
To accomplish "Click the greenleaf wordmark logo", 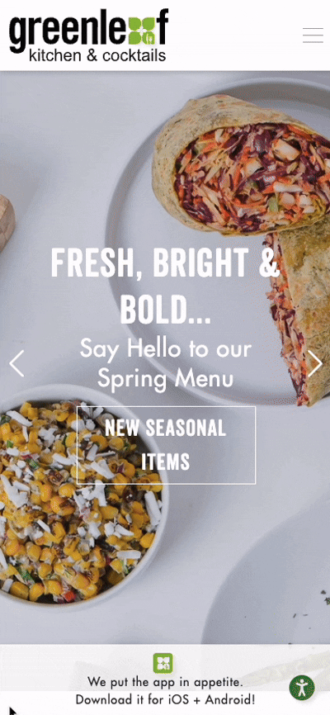I will (89, 30).
